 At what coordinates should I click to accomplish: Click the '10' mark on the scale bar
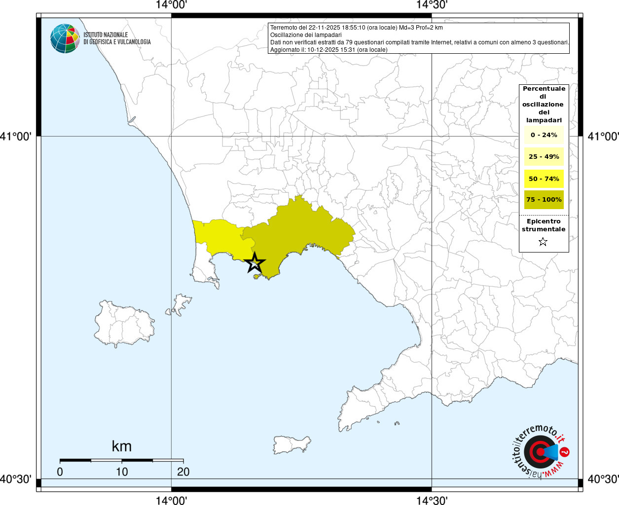[x=121, y=471]
